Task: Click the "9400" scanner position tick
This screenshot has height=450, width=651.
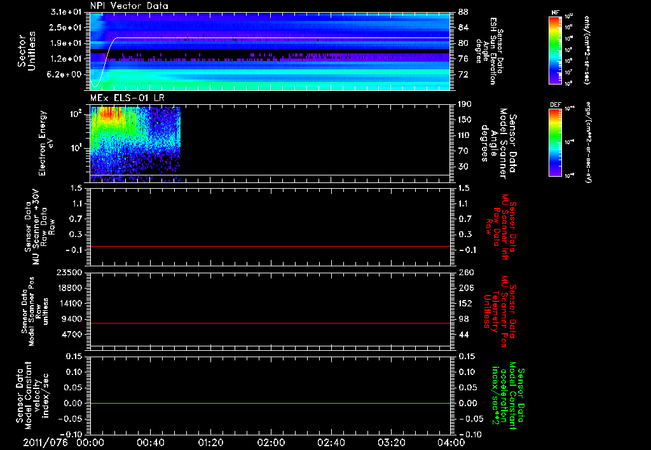Action: (x=72, y=319)
